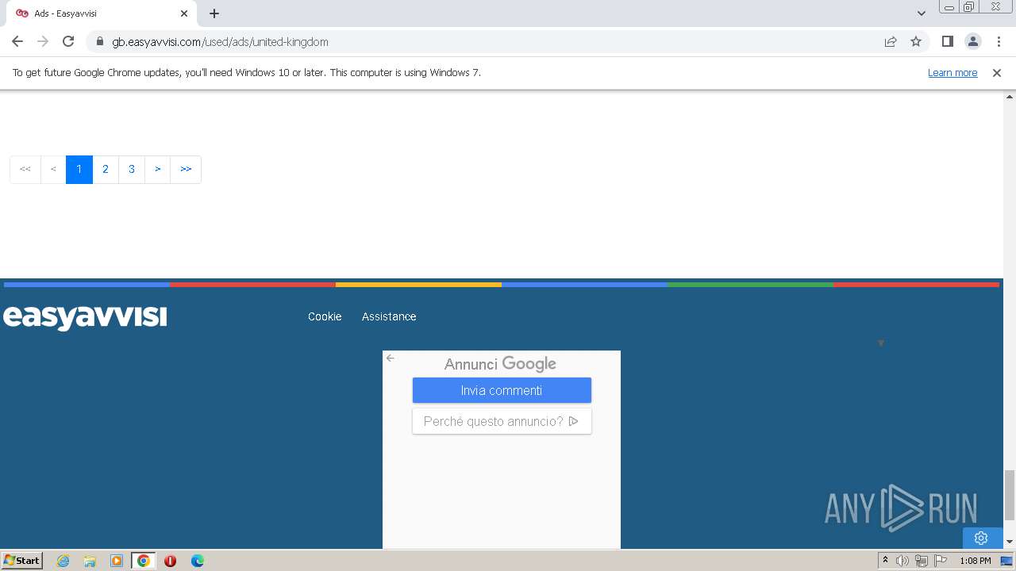This screenshot has width=1016, height=571.
Task: Open the blue settings gear button
Action: 981,538
